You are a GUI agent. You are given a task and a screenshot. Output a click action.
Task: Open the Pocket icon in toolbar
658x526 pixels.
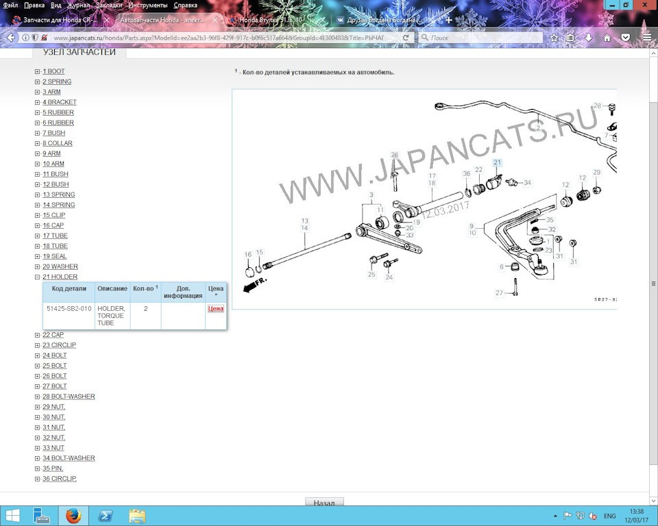pyautogui.click(x=626, y=38)
